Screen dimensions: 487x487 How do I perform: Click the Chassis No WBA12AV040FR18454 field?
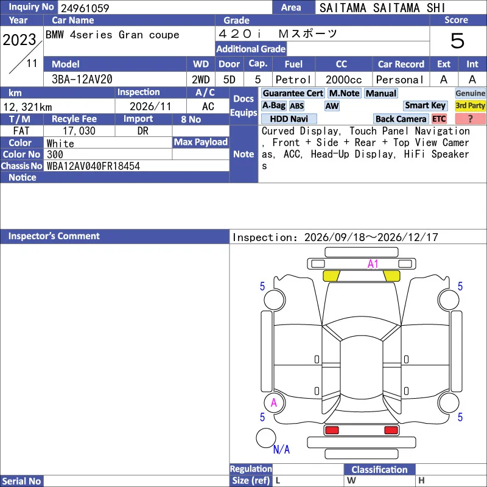click(x=136, y=166)
